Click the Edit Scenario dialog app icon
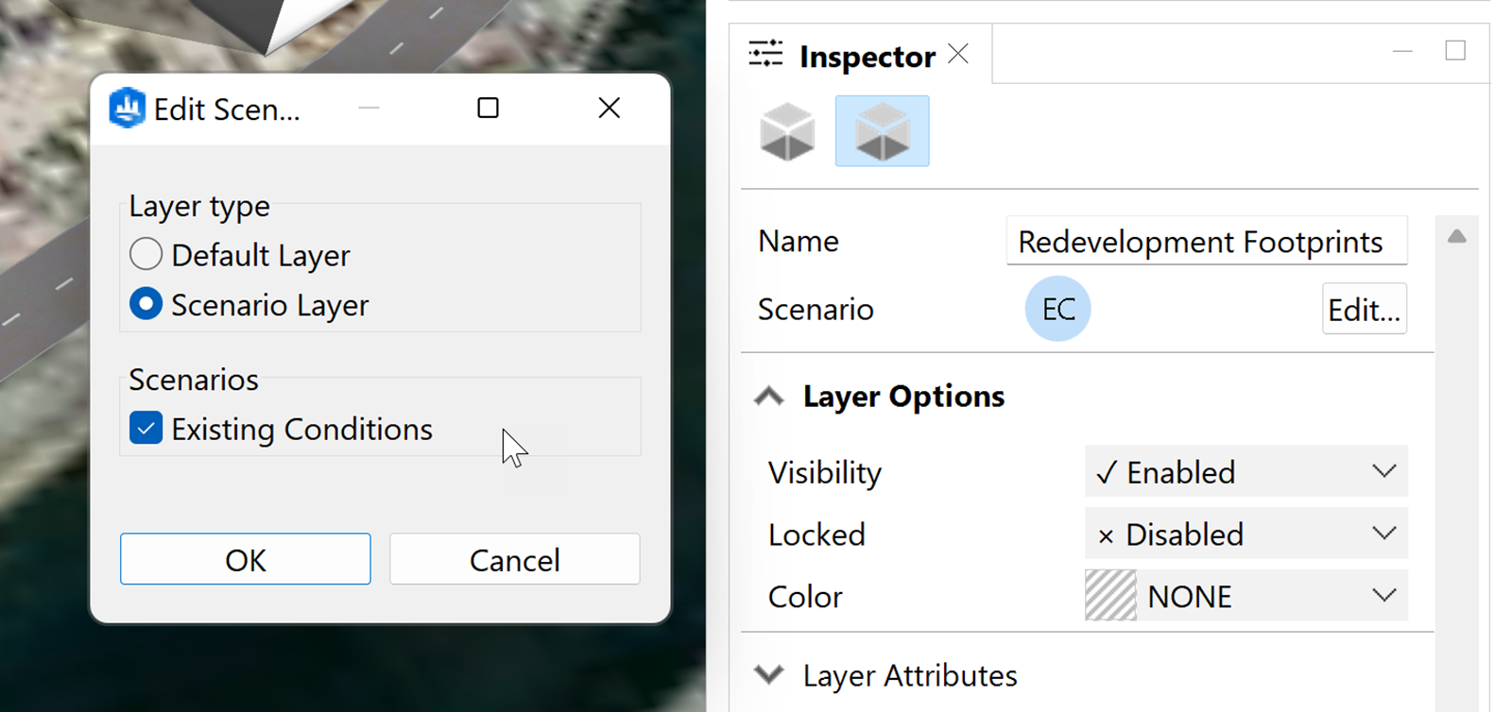The width and height of the screenshot is (1512, 712). click(x=128, y=108)
